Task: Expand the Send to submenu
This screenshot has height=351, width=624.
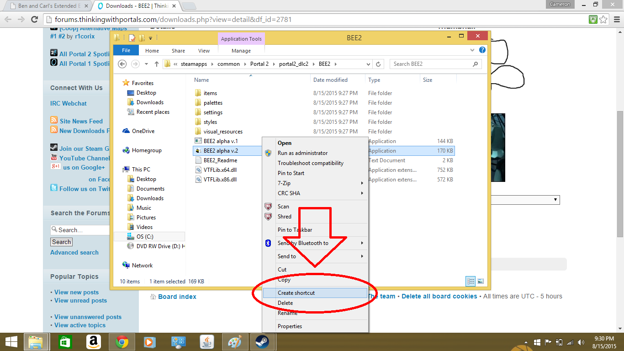Action: coord(362,256)
